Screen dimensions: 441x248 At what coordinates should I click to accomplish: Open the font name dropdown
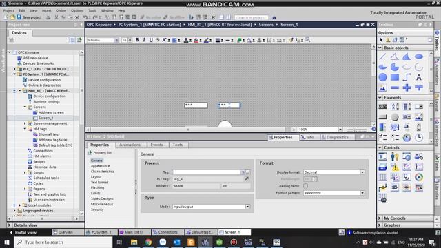pyautogui.click(x=116, y=40)
